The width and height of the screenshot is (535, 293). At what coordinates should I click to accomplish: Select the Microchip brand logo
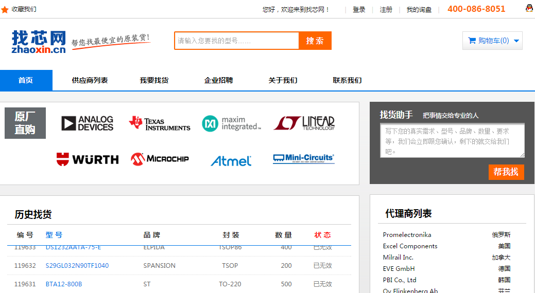[x=160, y=159]
